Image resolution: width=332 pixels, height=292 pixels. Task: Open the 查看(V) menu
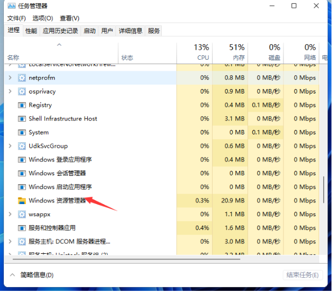click(x=69, y=18)
